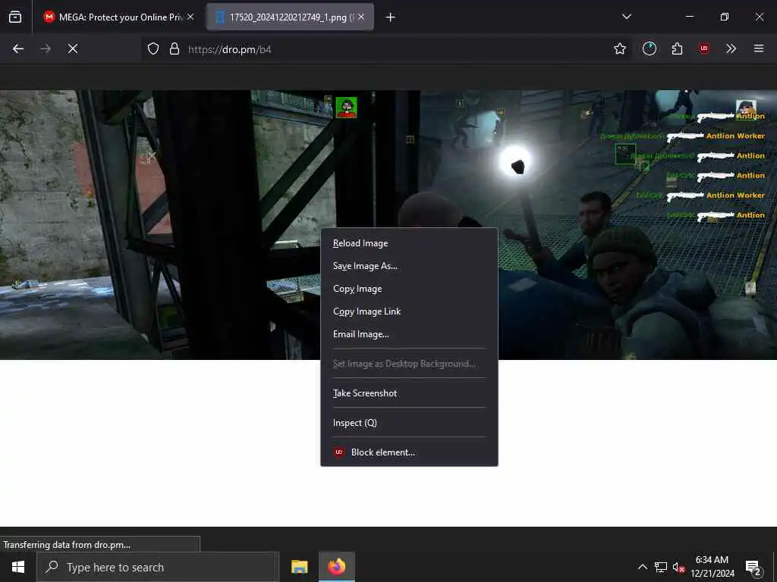This screenshot has height=582, width=777.
Task: View site security padlock info
Action: (x=175, y=48)
